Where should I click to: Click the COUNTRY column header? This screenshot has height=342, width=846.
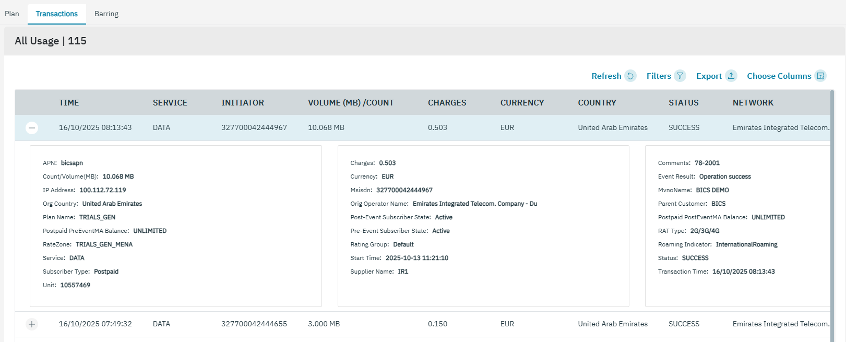click(x=597, y=103)
